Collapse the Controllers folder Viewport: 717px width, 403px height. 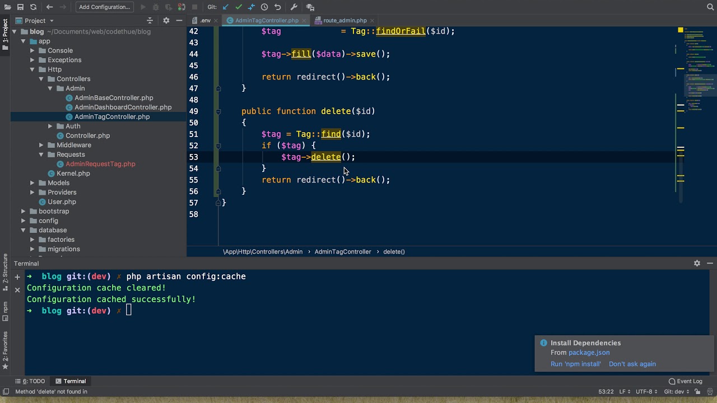41,79
